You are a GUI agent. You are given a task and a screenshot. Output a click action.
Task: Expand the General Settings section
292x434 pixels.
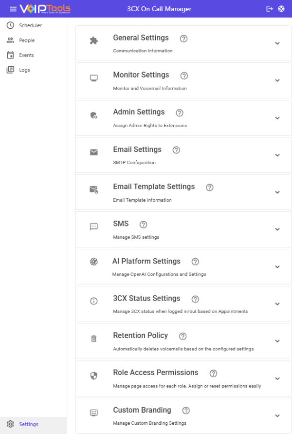point(277,43)
